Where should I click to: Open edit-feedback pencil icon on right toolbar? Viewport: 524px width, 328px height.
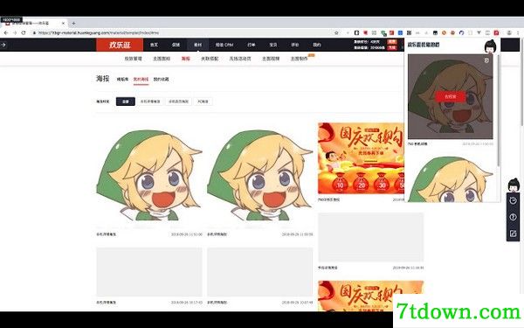coord(513,234)
